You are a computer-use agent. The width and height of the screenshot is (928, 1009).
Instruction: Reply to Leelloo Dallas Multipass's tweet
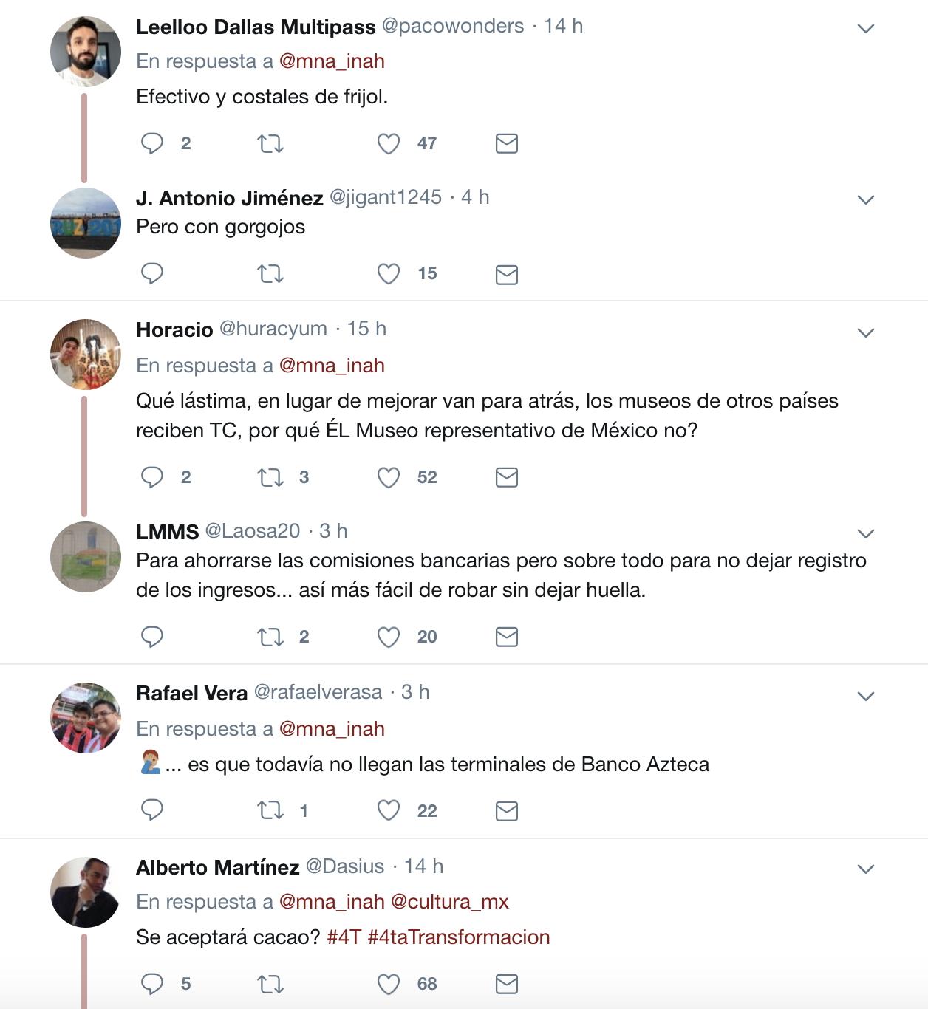tap(152, 143)
